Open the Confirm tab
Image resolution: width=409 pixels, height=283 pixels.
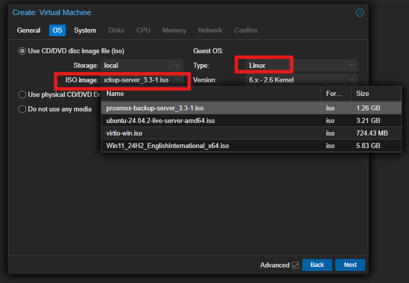(x=246, y=30)
